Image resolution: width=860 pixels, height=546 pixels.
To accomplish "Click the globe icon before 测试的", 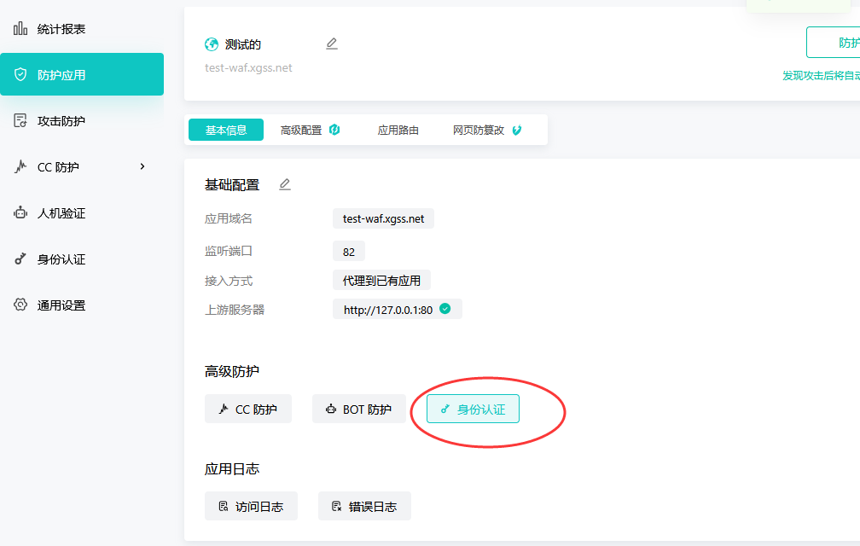I will pos(212,44).
